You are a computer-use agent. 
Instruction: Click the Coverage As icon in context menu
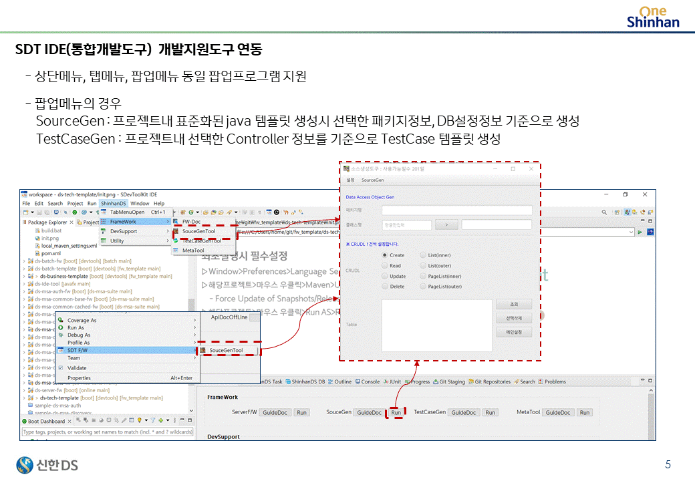coord(61,320)
